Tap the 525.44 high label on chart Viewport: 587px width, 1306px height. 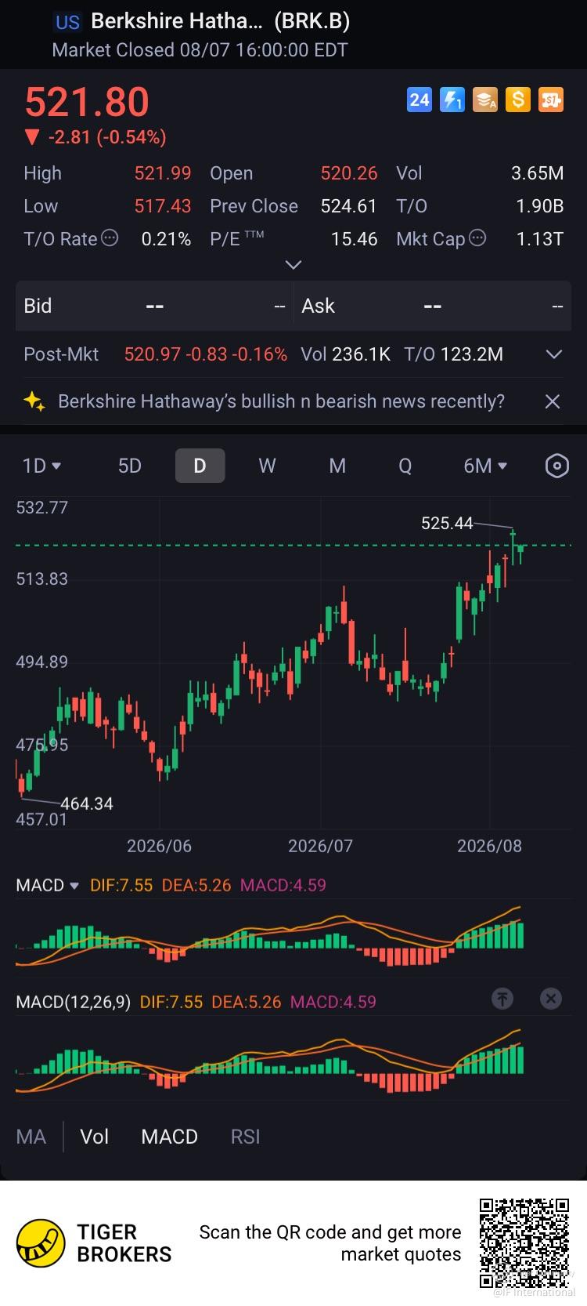pos(447,523)
